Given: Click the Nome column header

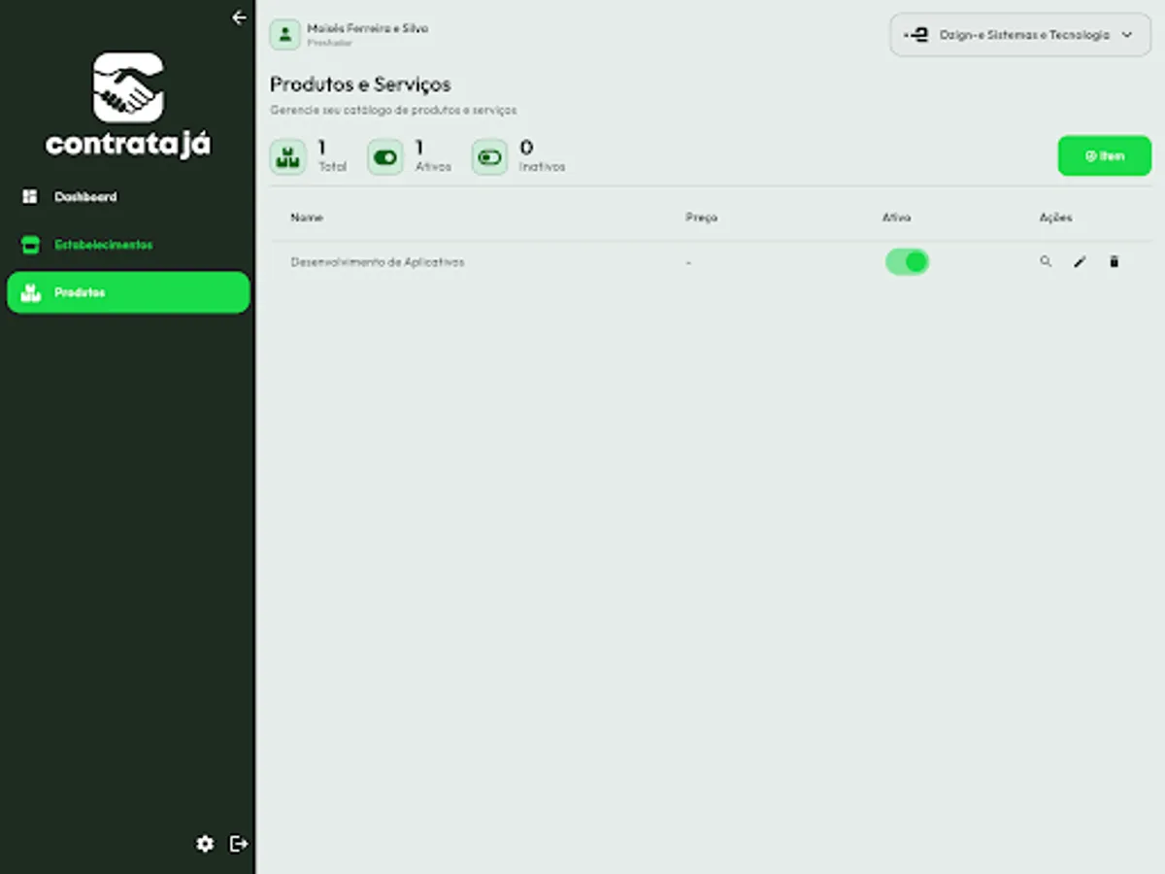Looking at the screenshot, I should coord(307,218).
